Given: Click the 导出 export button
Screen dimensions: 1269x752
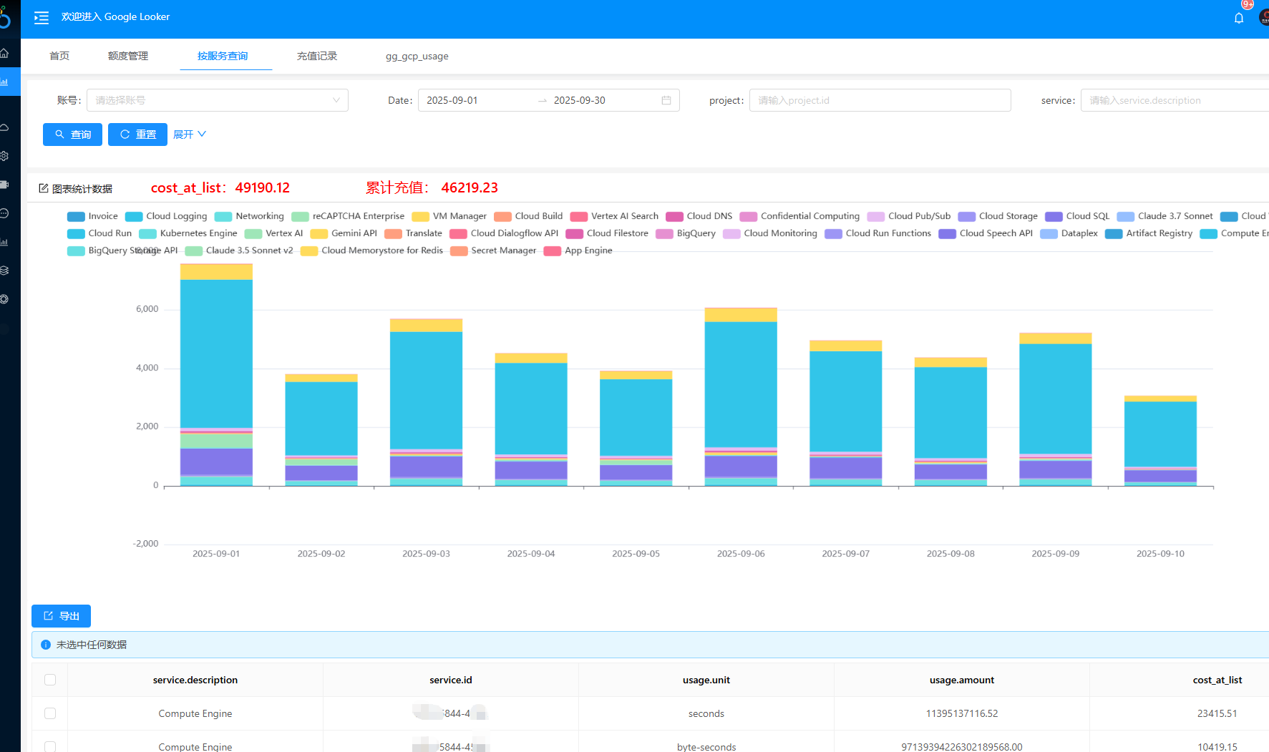Looking at the screenshot, I should [x=61, y=616].
